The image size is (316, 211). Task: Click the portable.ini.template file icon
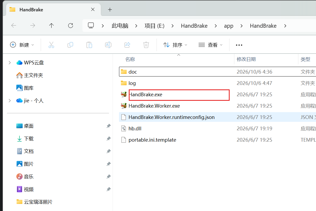pyautogui.click(x=124, y=140)
